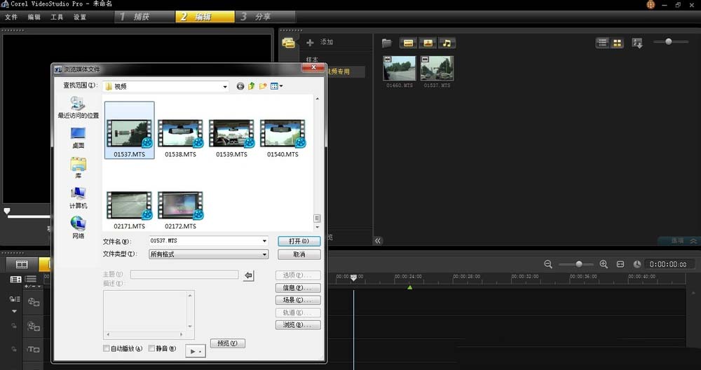Expand the 查找范围 folder dropdown
Viewport: 701px width, 370px height.
(x=225, y=86)
